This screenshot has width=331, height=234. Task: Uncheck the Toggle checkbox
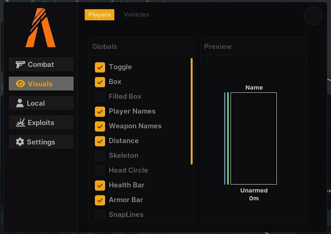tap(100, 67)
